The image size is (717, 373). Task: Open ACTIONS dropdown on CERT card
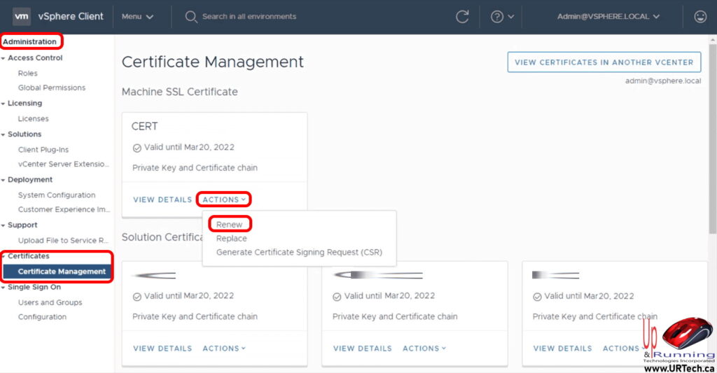(224, 199)
